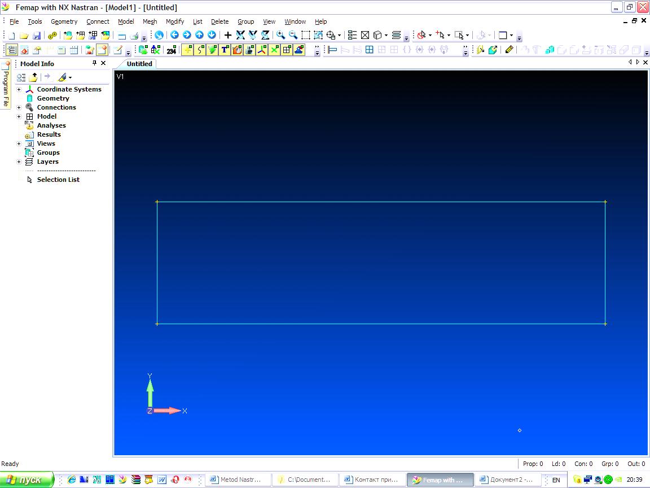The width and height of the screenshot is (650, 488).
Task: Toggle surface display green icon
Action: click(x=212, y=50)
